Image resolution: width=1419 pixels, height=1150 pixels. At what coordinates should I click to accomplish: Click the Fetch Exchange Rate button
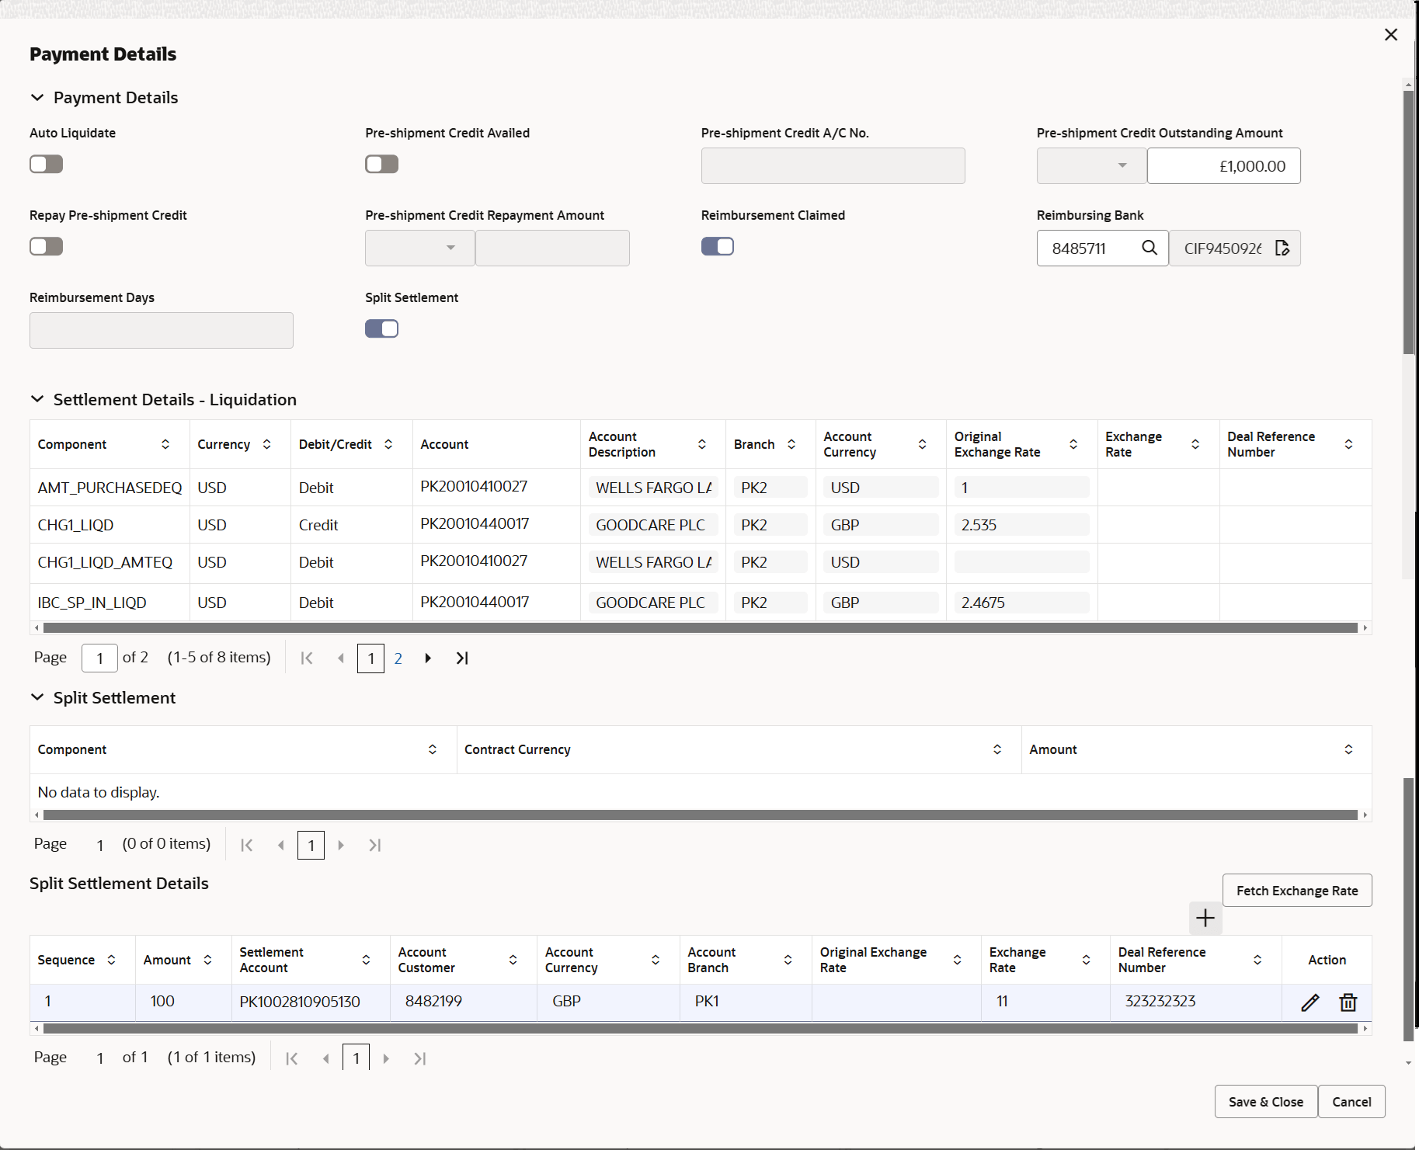tap(1297, 890)
